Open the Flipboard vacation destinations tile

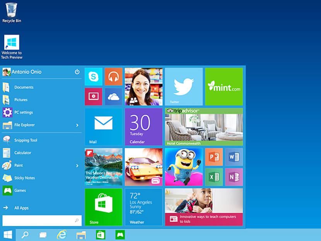104,167
